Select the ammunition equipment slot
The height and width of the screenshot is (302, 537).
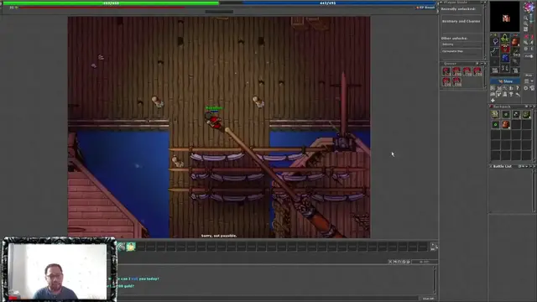pyautogui.click(x=514, y=61)
